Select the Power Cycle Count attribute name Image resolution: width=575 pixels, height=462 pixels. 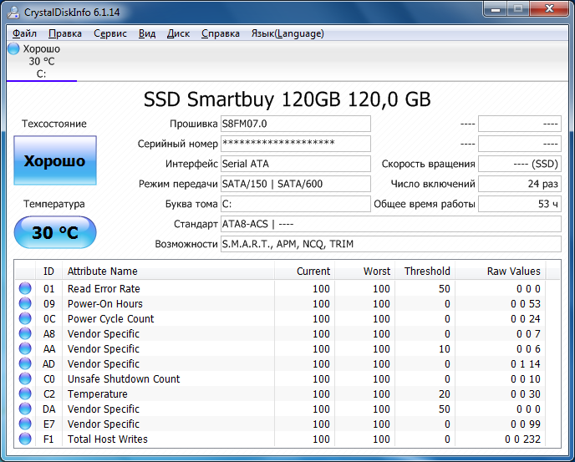coord(111,318)
